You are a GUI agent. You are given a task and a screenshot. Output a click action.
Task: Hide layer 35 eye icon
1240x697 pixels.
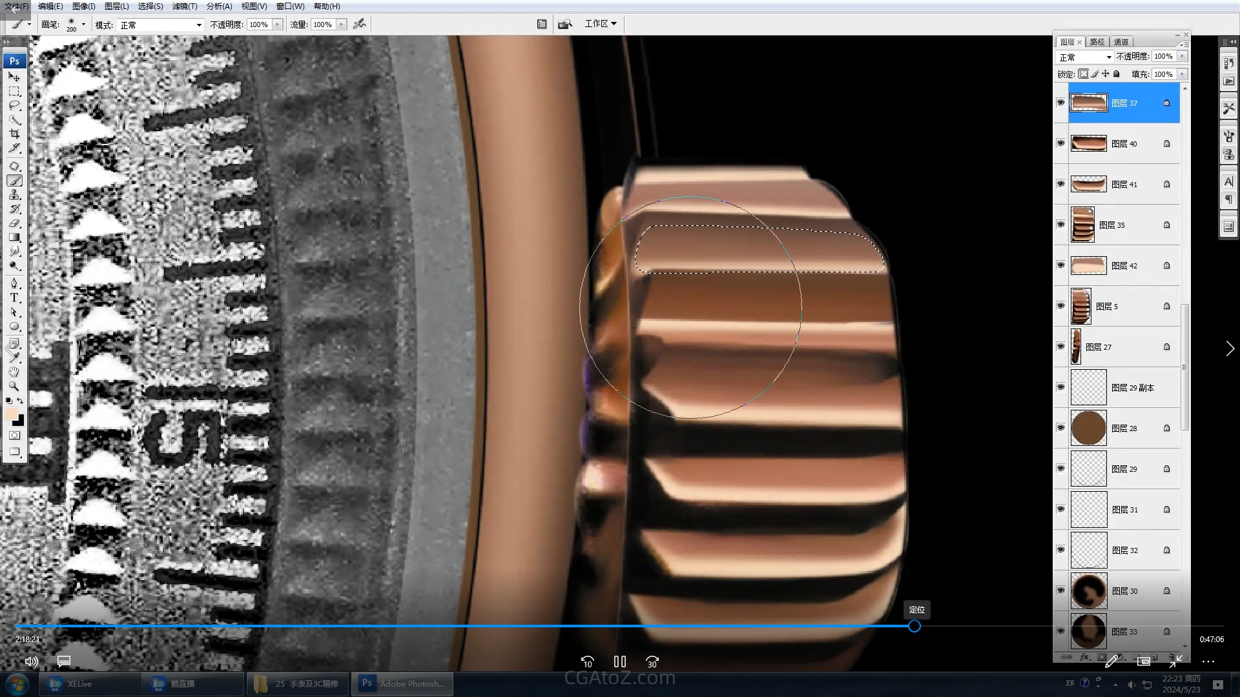coord(1060,225)
